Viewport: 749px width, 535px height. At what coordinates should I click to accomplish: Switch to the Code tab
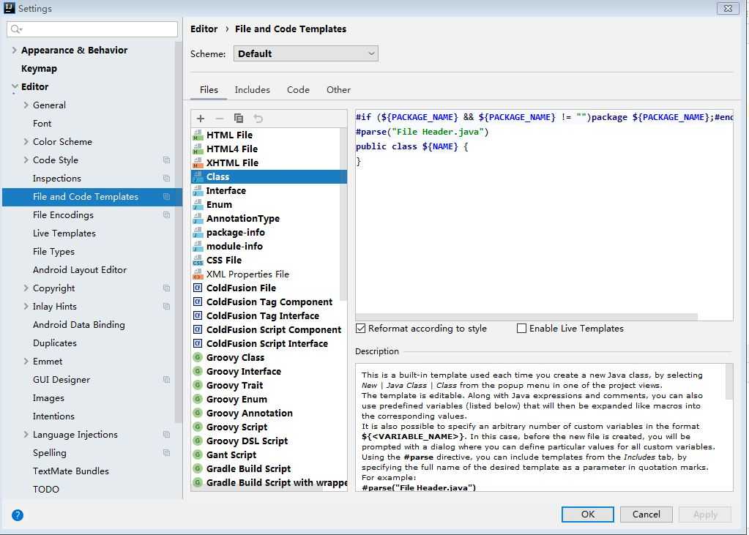(298, 90)
